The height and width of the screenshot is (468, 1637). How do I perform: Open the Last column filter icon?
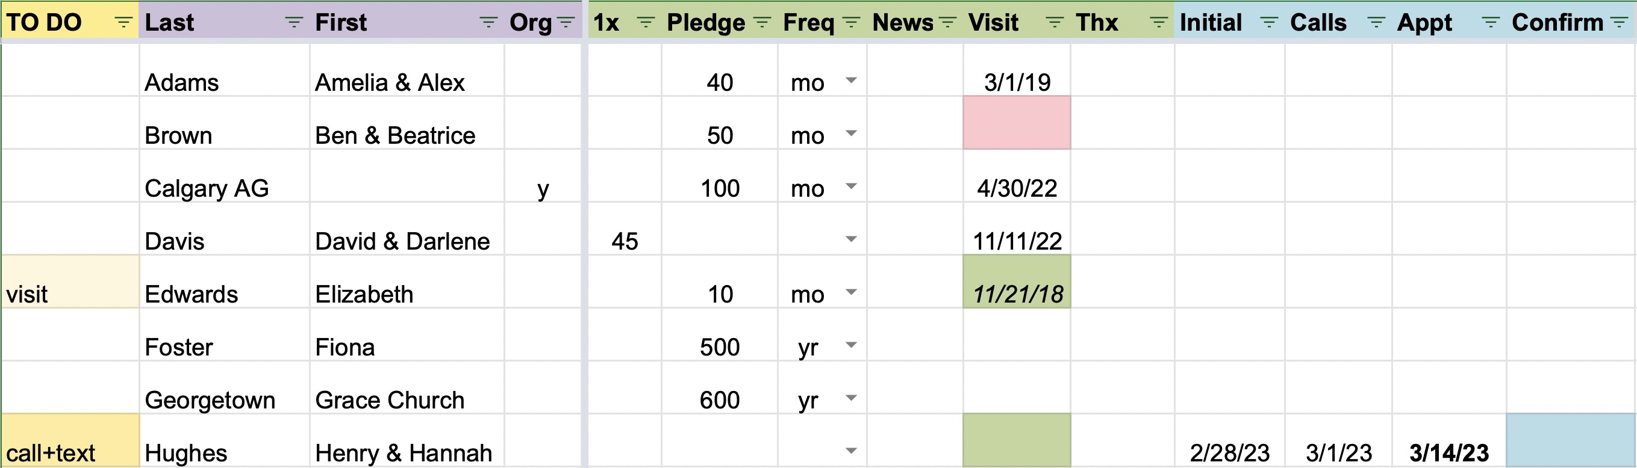click(x=293, y=23)
